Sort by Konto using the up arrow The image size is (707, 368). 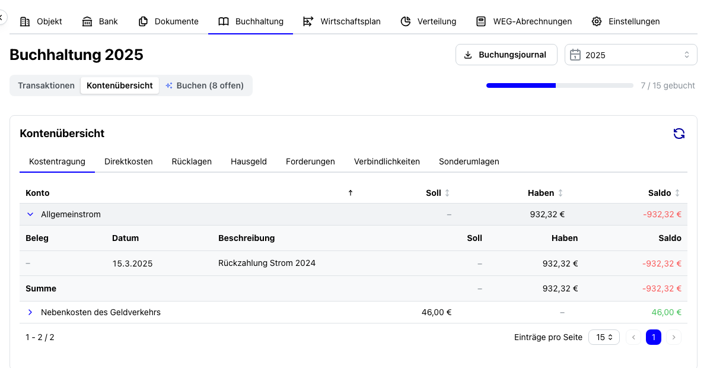351,193
